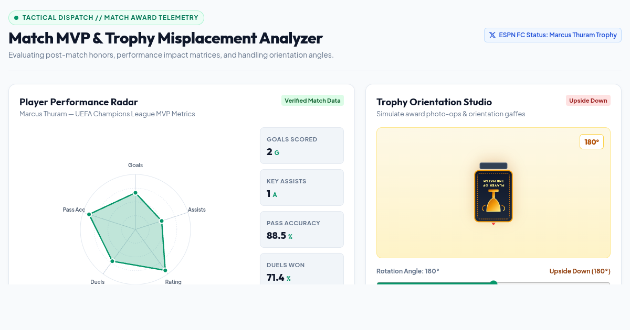
Task: Click the red pointer marker beneath the trophy
Action: 493,224
